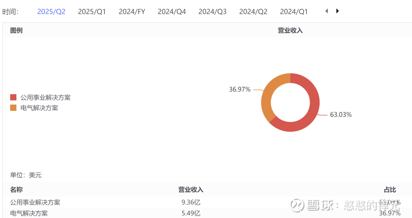Toggle the red 公用事业解决方案 legend swatch
Screen dimensions: 412x218
(x=13, y=98)
